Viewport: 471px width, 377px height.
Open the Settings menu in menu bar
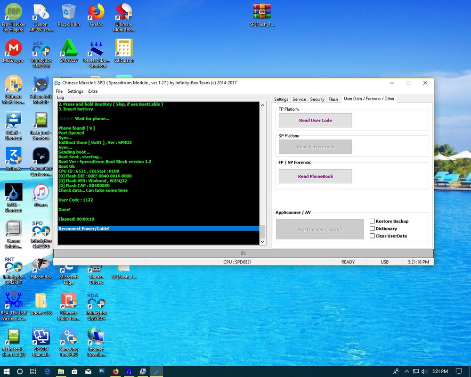pyautogui.click(x=75, y=91)
